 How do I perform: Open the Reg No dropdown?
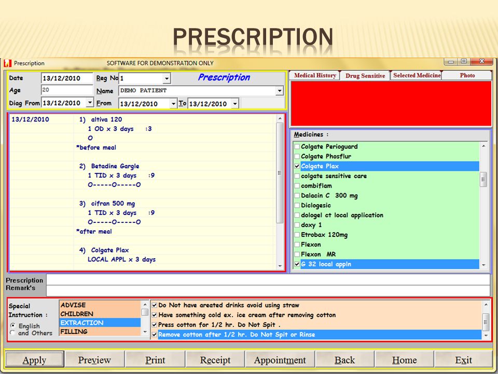pyautogui.click(x=167, y=78)
